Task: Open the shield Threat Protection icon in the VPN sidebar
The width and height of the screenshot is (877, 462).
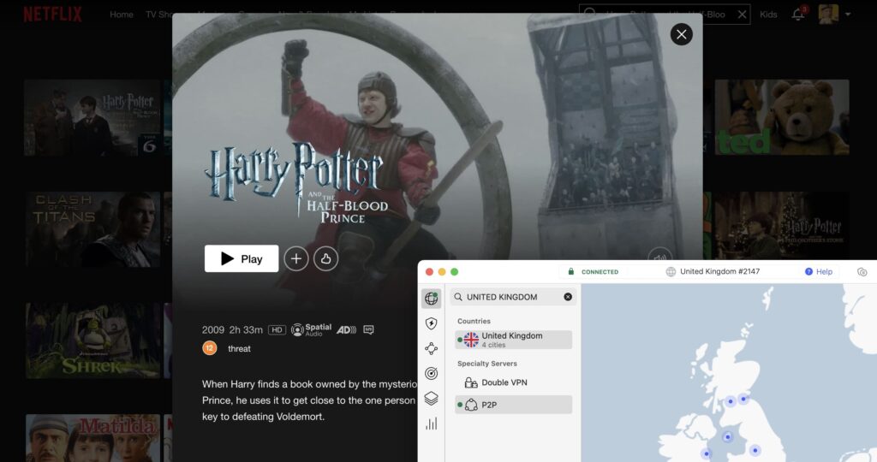Action: coord(432,323)
